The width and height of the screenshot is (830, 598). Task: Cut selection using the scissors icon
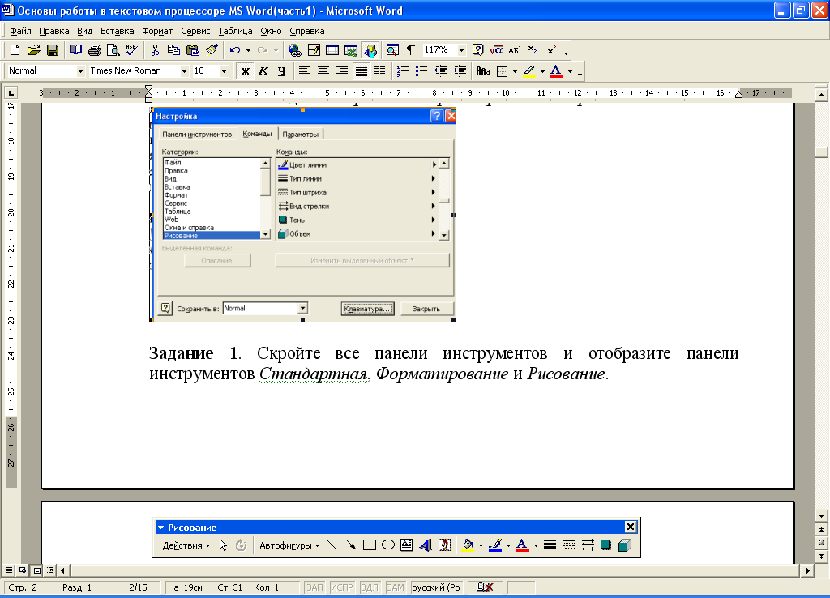coord(155,50)
